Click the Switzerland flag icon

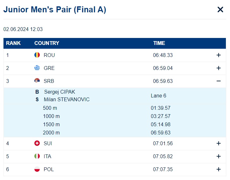click(37, 143)
